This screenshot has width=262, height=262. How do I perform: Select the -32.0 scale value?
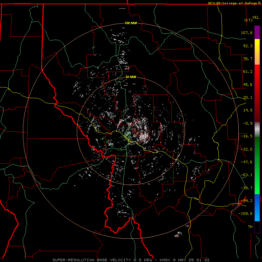click(x=247, y=149)
